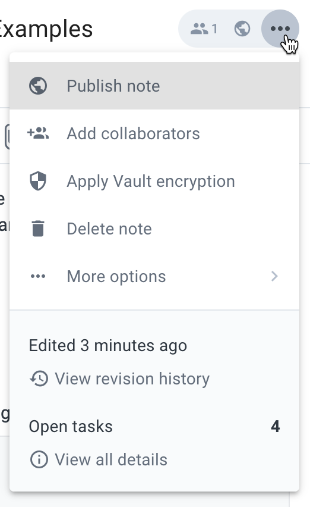Screen dimensions: 310x507
Task: Open the More options menu item
Action: (154, 276)
